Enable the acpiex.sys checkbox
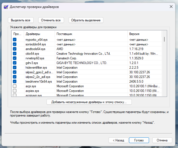Screen dimensions: 178x148 15,91
